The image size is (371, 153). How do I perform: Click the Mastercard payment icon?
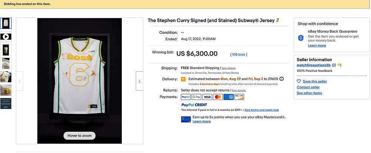tap(218, 97)
